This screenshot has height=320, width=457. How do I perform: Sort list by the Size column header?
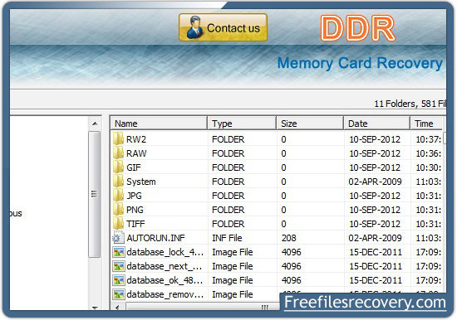pyautogui.click(x=310, y=124)
